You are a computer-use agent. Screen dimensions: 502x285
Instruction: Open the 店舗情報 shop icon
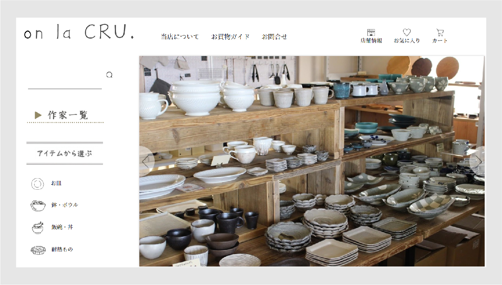click(371, 32)
